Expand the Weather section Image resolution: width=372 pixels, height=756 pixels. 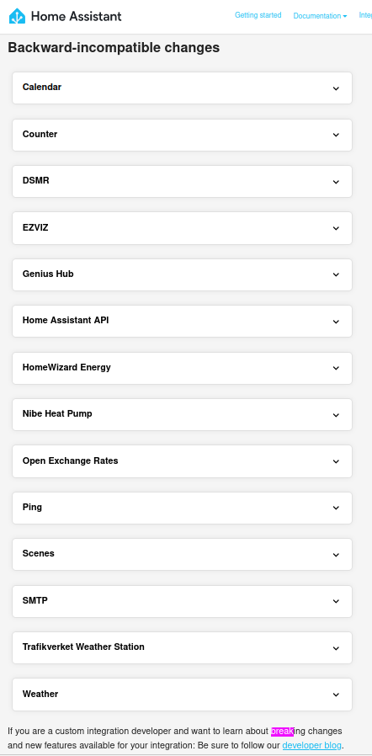[x=182, y=695]
